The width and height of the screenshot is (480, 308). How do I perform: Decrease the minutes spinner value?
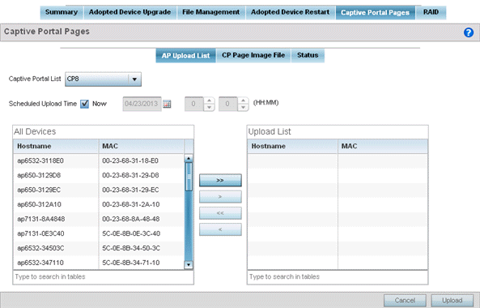pos(243,107)
